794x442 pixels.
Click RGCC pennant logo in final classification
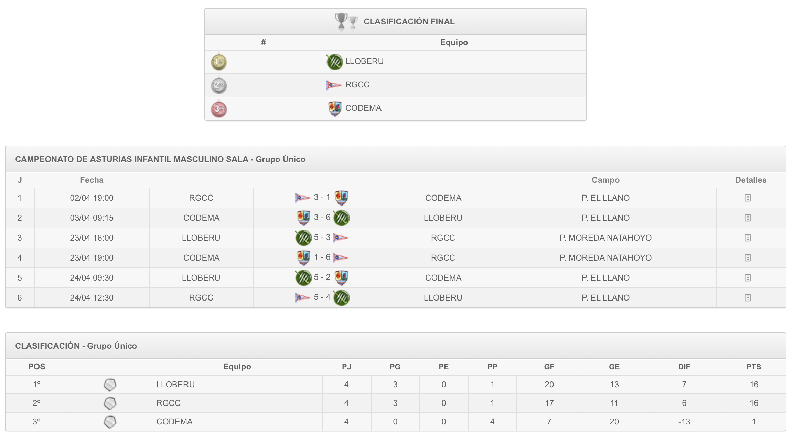tap(334, 85)
